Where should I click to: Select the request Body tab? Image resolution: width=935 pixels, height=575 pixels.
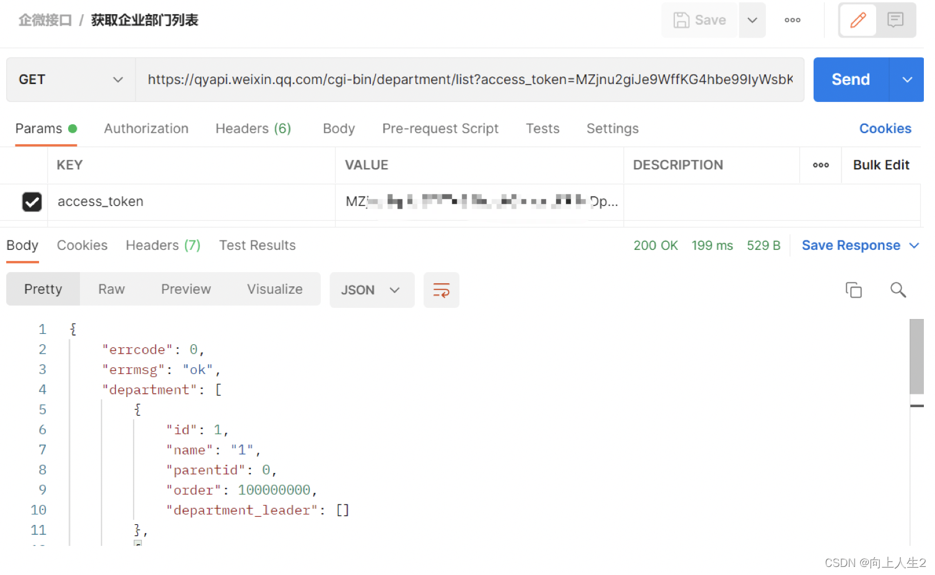point(339,129)
